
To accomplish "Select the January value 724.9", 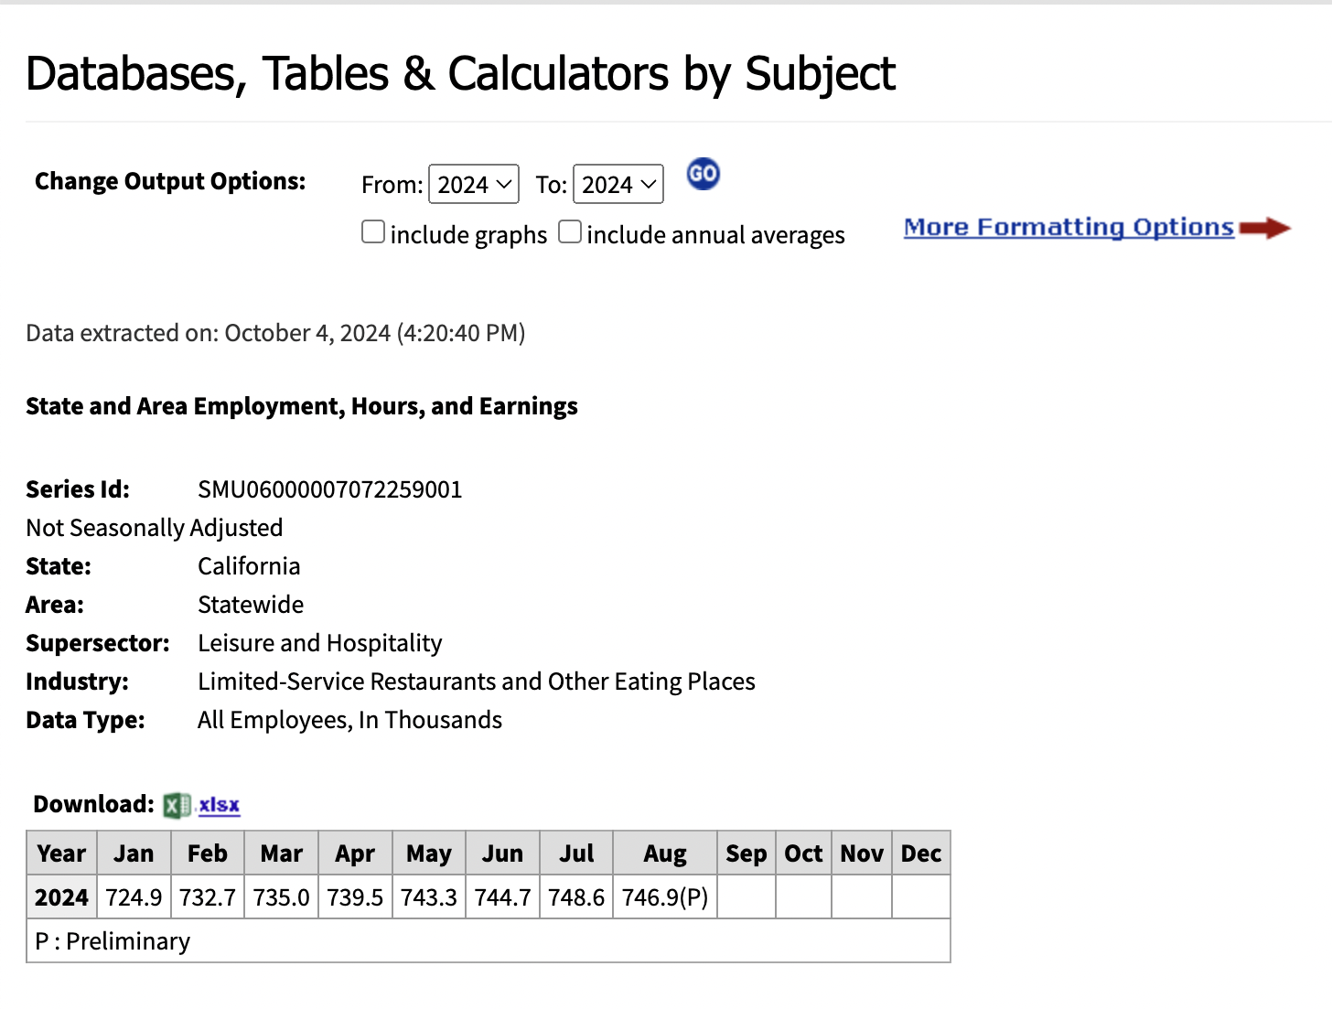I will click(x=134, y=897).
